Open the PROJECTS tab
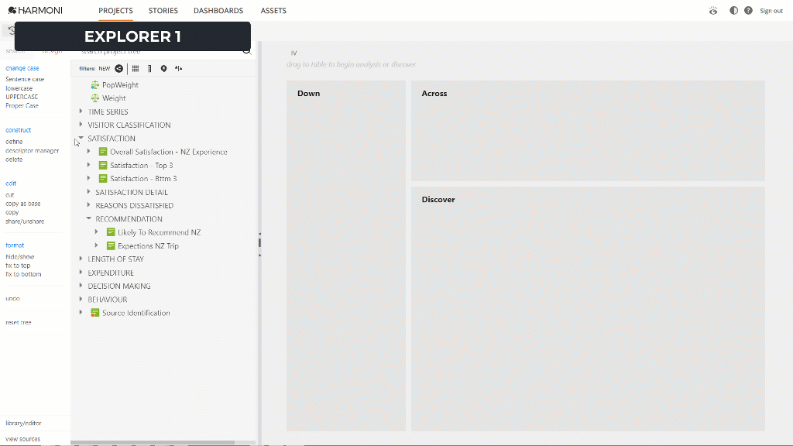The height and width of the screenshot is (446, 793). [x=116, y=11]
